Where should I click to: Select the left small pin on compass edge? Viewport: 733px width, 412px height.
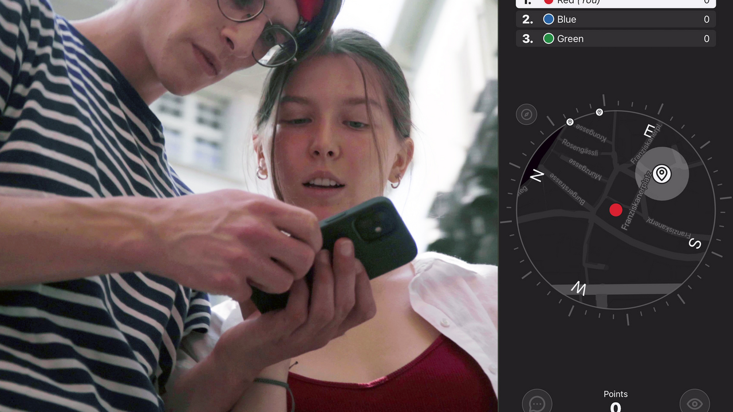(570, 122)
